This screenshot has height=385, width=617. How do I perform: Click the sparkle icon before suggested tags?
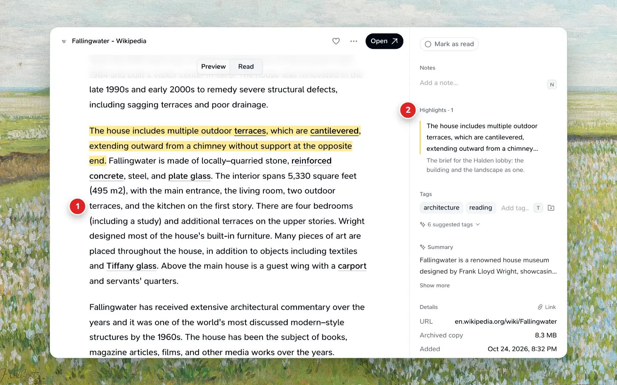(x=423, y=224)
